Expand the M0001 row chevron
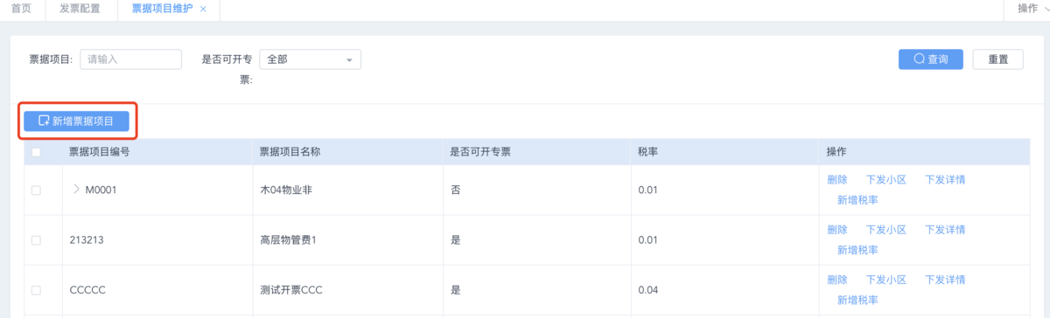 (76, 190)
